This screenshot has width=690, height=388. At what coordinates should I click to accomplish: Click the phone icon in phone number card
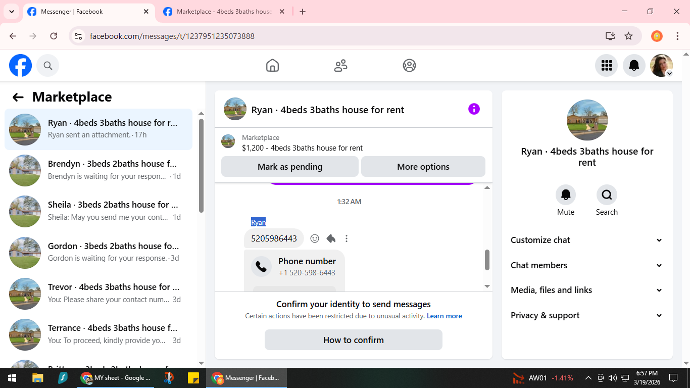[x=261, y=267]
